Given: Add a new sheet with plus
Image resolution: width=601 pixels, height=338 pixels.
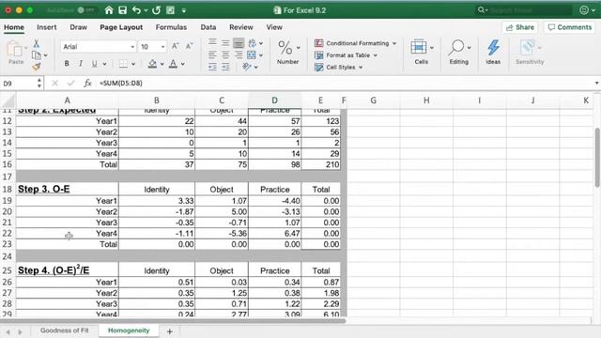Looking at the screenshot, I should (x=169, y=331).
